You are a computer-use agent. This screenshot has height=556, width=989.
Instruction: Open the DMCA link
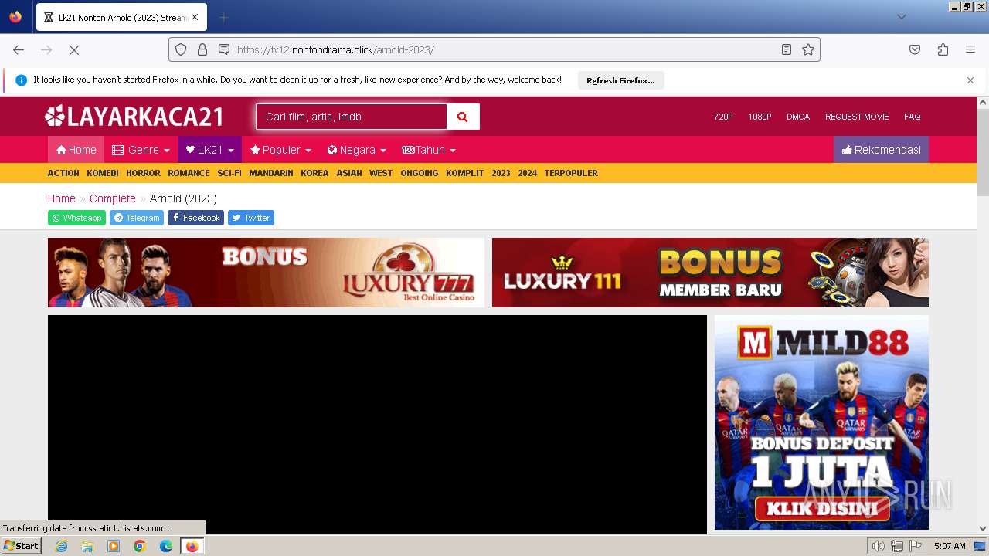pyautogui.click(x=798, y=117)
